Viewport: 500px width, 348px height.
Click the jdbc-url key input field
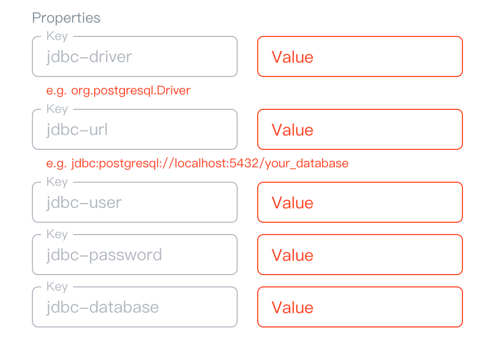click(x=134, y=130)
